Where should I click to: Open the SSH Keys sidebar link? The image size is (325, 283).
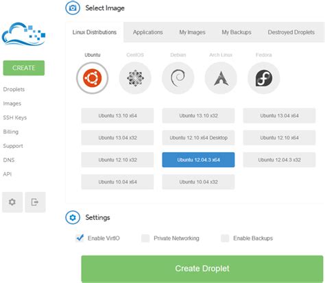(15, 118)
